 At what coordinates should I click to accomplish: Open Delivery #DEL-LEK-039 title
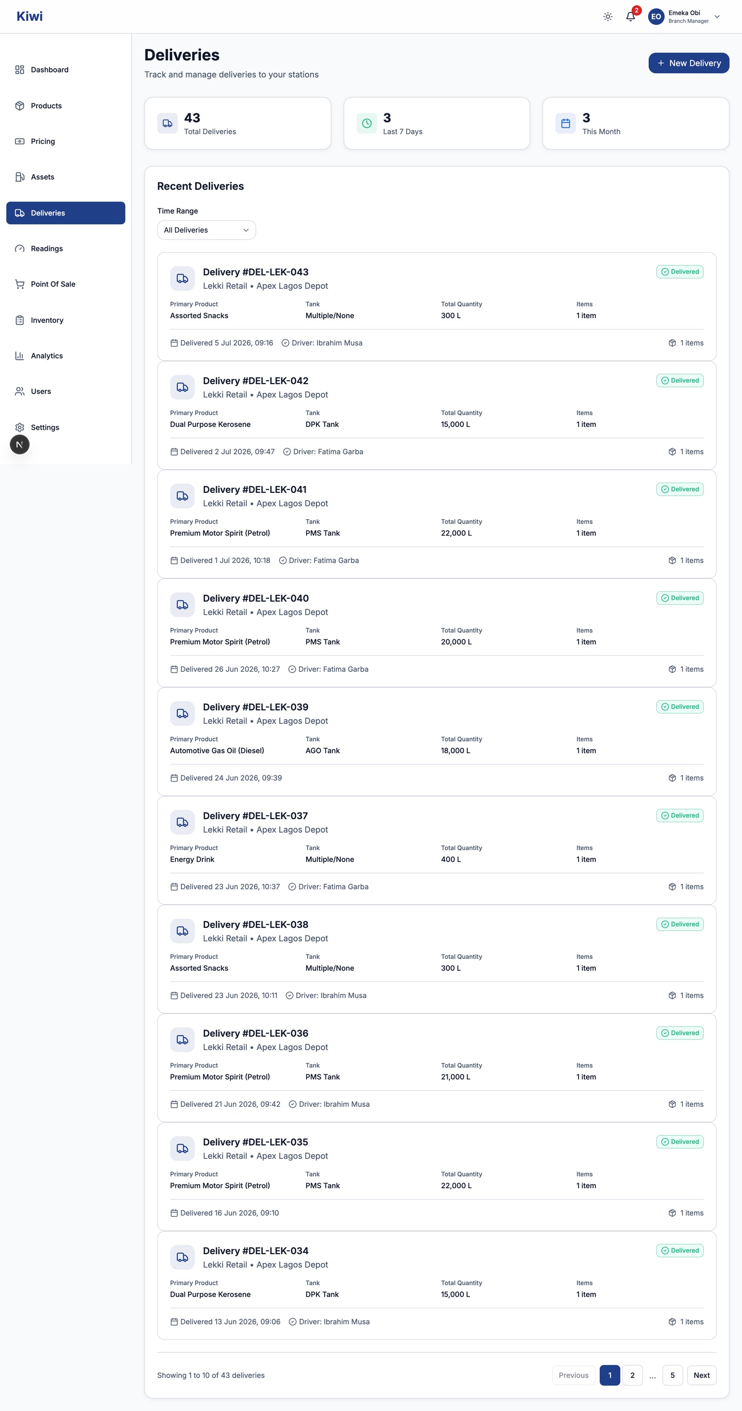pyautogui.click(x=256, y=707)
